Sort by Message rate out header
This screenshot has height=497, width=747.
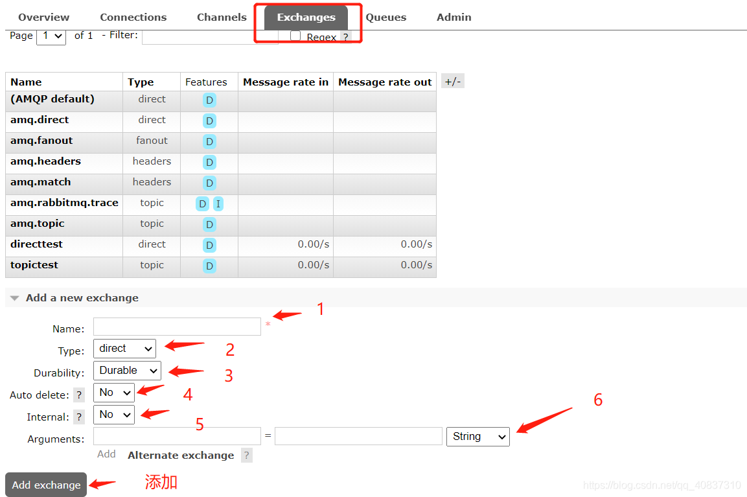click(385, 82)
